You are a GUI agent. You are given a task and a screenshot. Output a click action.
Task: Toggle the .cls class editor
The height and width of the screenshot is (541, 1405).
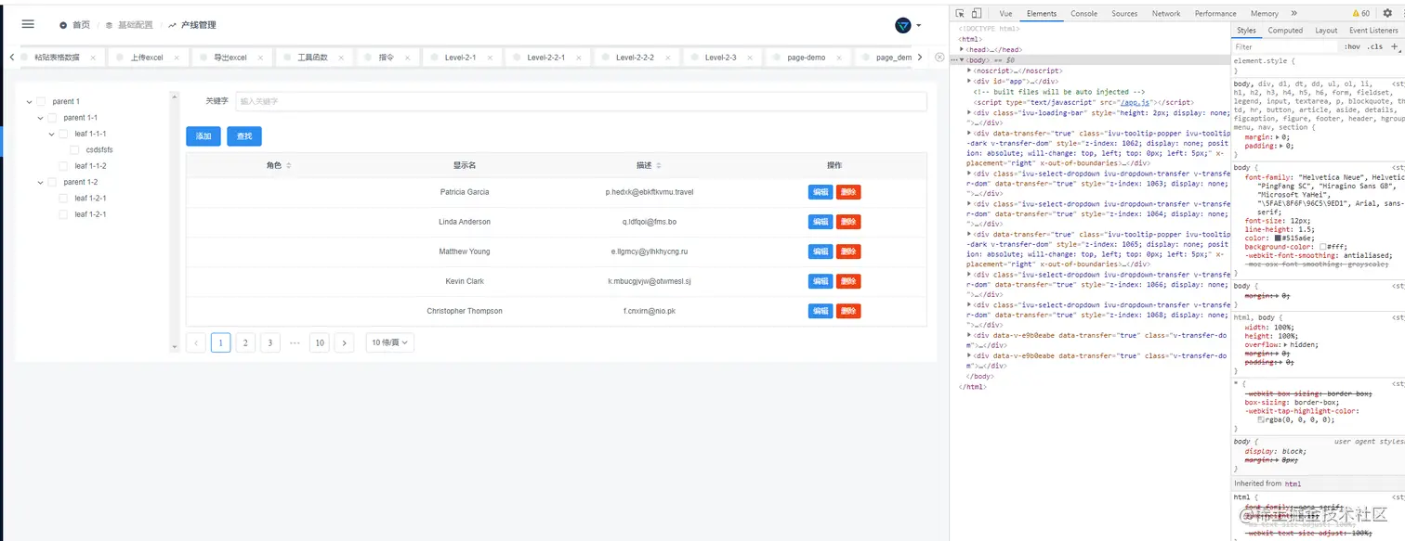click(x=1374, y=46)
